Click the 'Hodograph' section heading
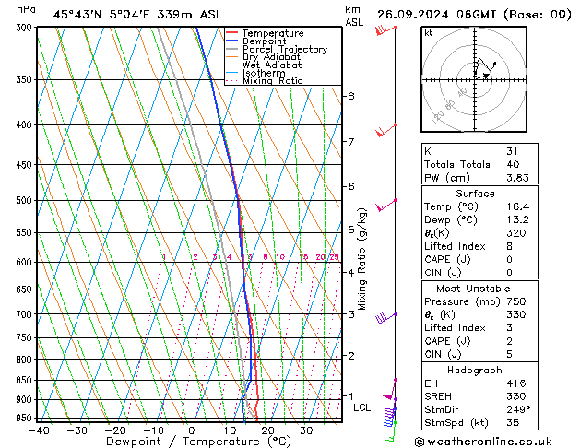 (x=475, y=371)
